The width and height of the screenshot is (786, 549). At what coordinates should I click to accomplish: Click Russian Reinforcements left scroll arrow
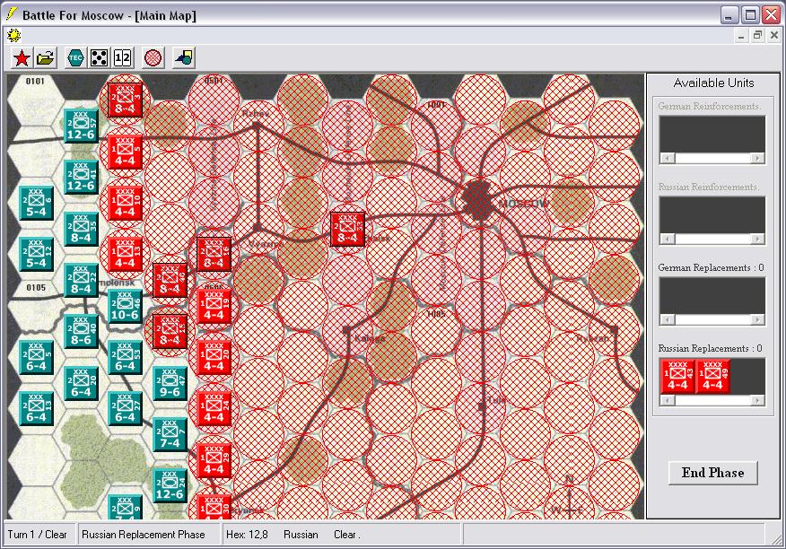(668, 240)
